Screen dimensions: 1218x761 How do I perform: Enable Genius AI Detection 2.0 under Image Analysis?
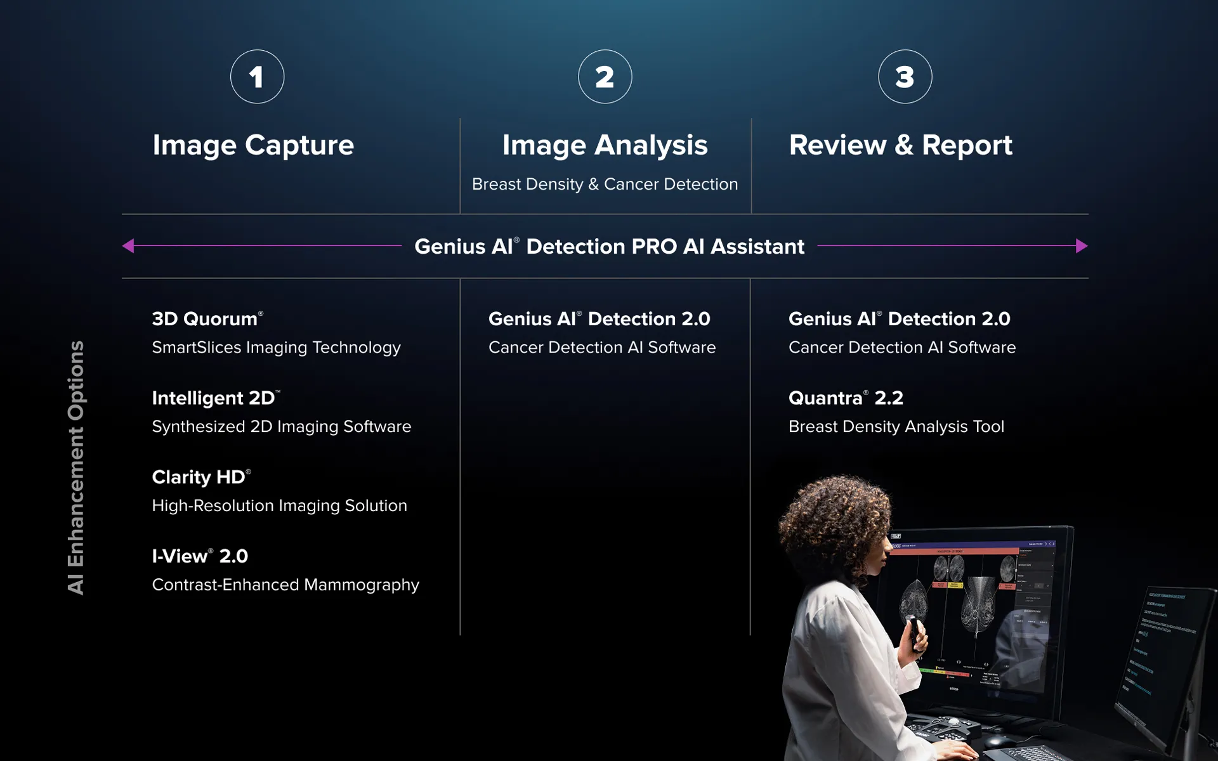click(599, 319)
